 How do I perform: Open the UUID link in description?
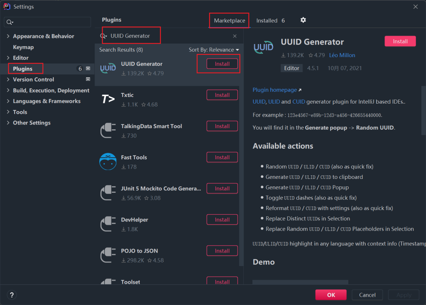pos(259,102)
